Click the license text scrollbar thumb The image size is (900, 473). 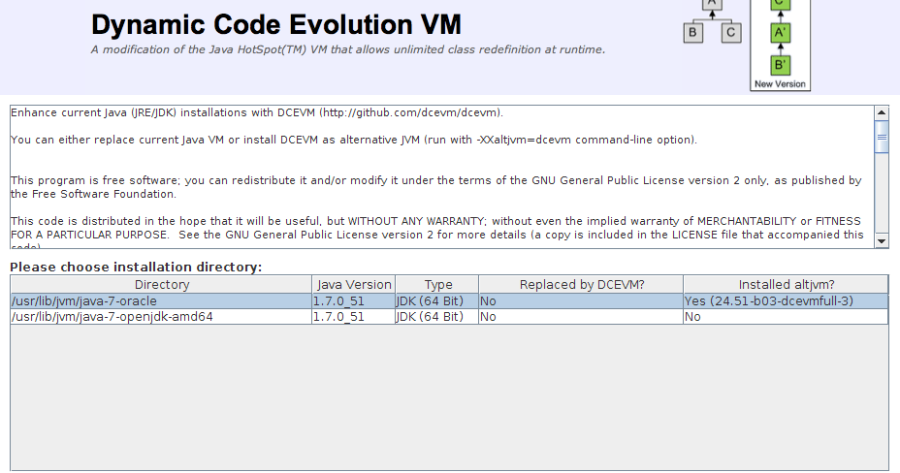882,137
